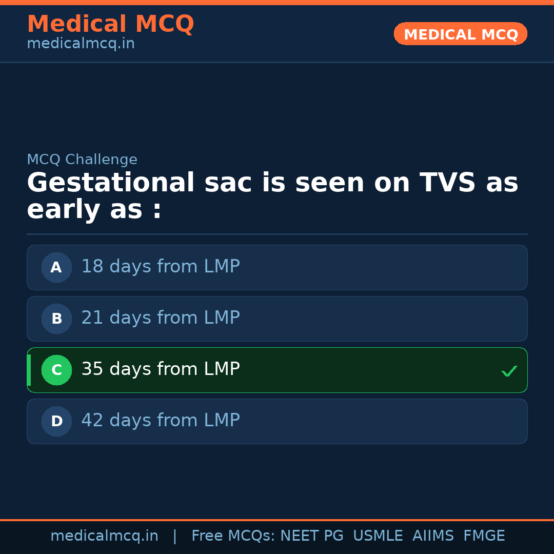The width and height of the screenshot is (554, 554).
Task: Click medicalmcq.in below the header title
Action: (81, 44)
